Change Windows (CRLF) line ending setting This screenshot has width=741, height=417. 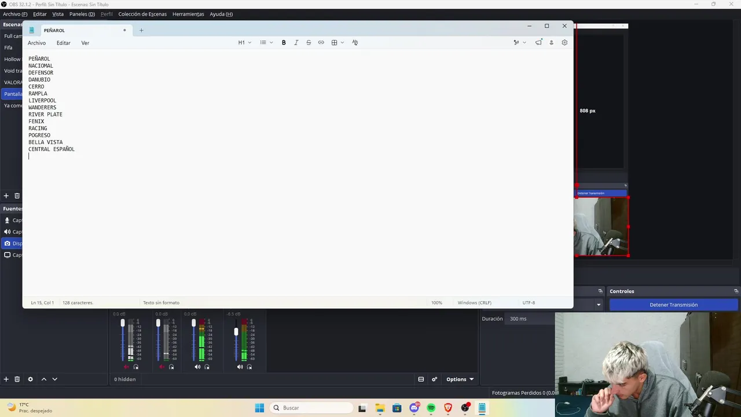pyautogui.click(x=474, y=302)
